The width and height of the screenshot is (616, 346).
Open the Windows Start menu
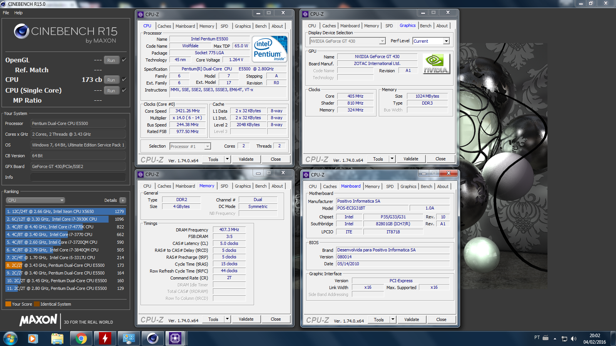click(x=10, y=339)
